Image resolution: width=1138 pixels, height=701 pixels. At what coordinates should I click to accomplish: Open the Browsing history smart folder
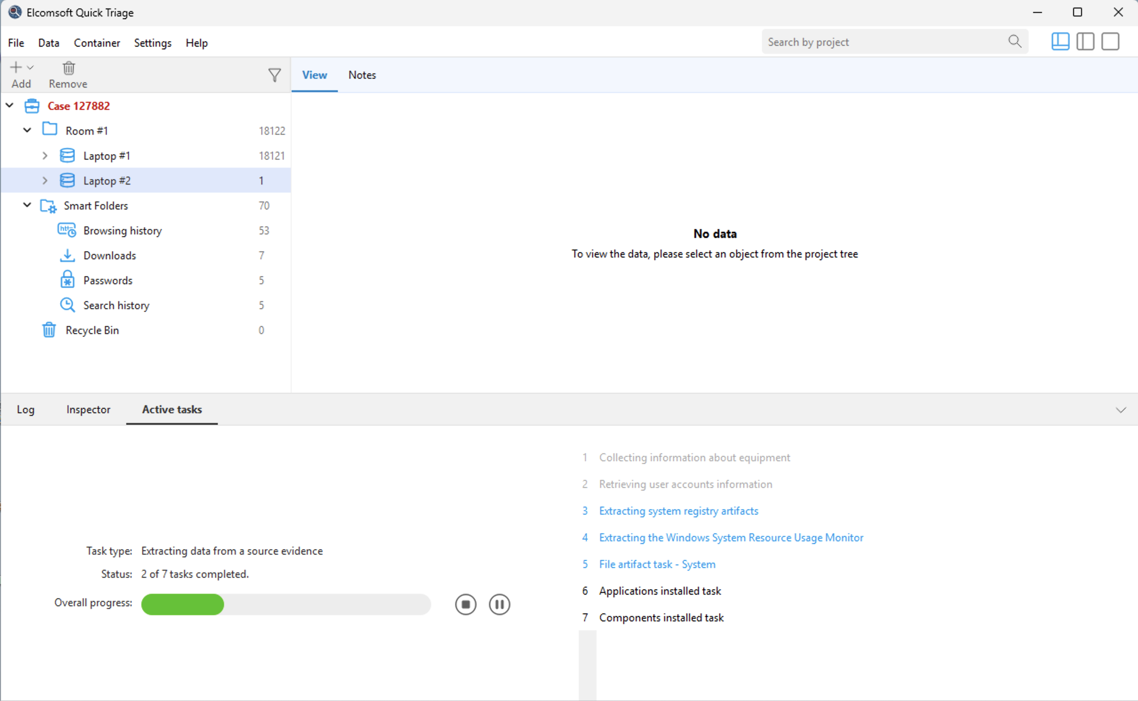pyautogui.click(x=122, y=230)
